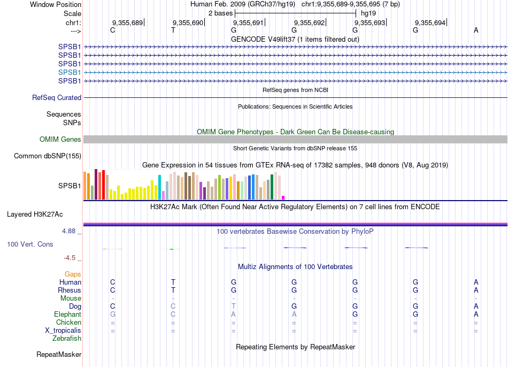The image size is (508, 367).
Task: Click the 9,355,692 ruler position
Action: point(309,22)
